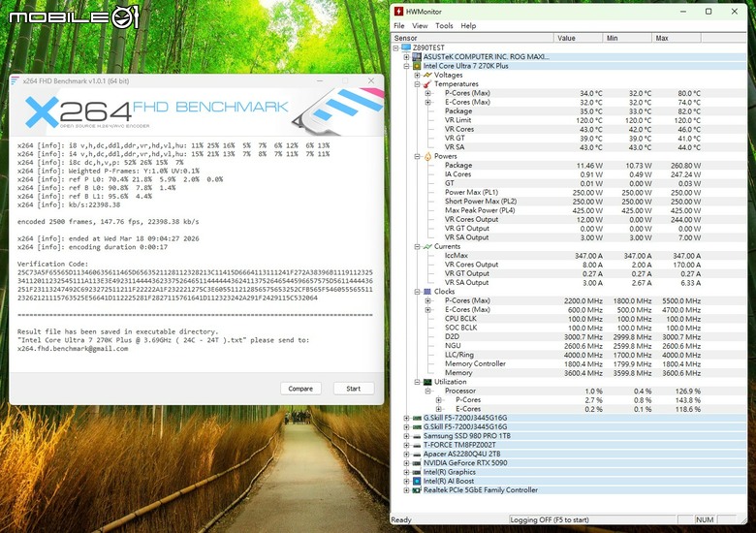Minimize the HWMonitor window
Screen dimensions: 756x533
tap(683, 11)
